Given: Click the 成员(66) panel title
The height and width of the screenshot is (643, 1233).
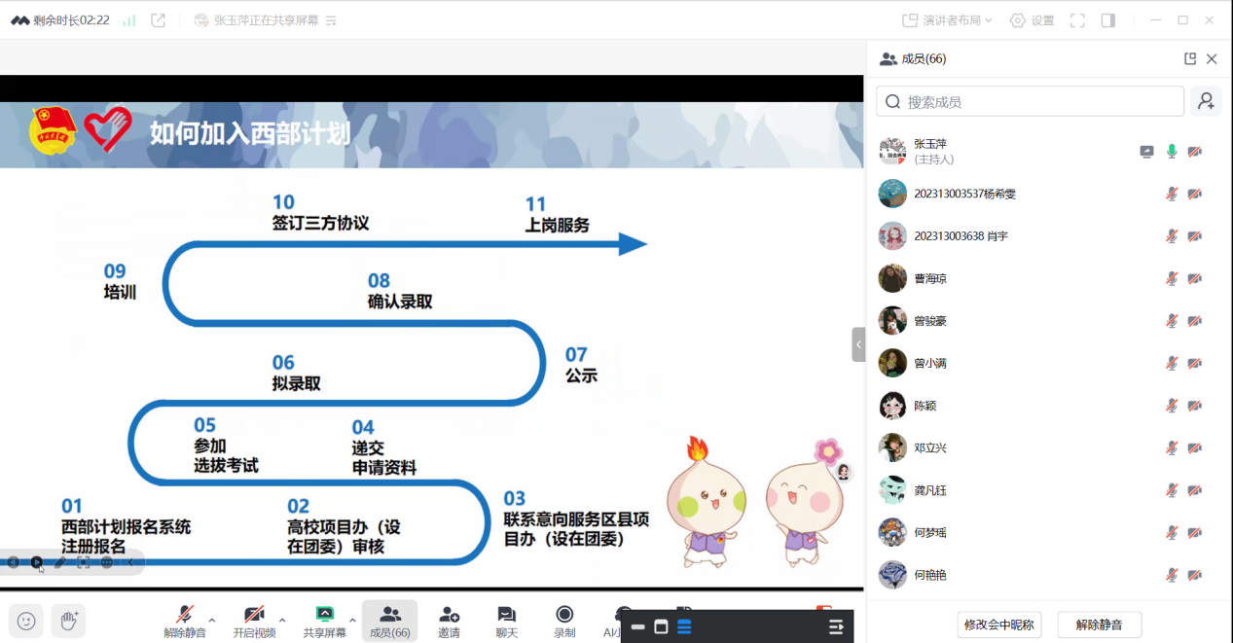Looking at the screenshot, I should coord(924,58).
